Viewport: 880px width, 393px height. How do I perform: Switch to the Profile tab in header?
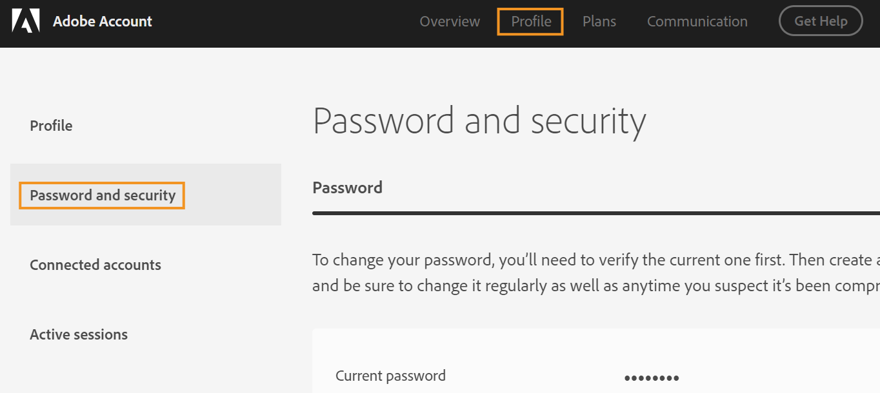tap(531, 21)
